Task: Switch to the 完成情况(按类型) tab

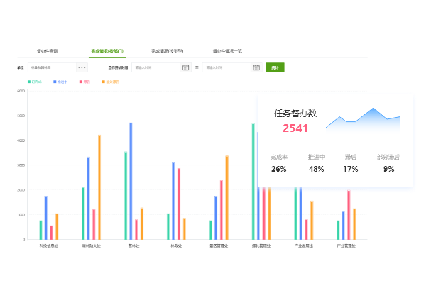Action: (x=167, y=51)
